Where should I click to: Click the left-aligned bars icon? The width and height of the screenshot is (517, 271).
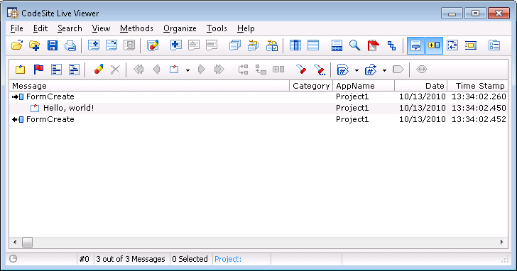56,69
